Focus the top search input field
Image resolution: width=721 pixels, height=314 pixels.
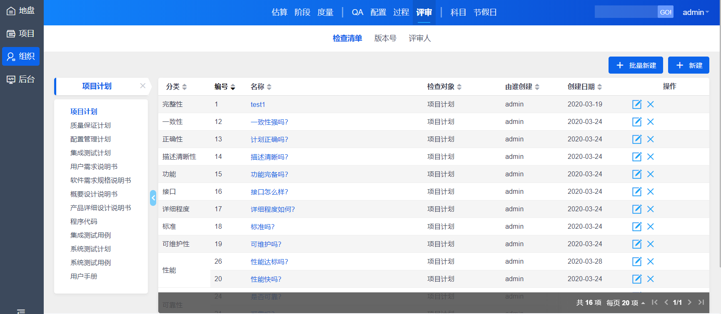(x=626, y=12)
